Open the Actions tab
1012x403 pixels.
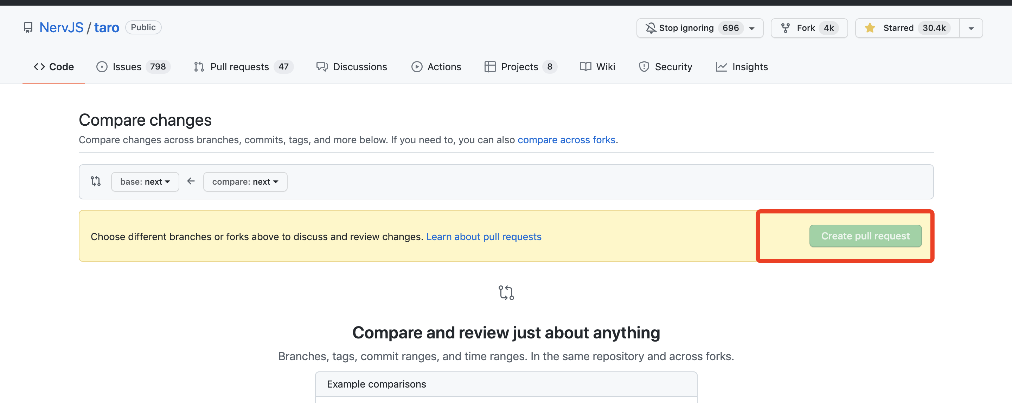[x=436, y=67]
